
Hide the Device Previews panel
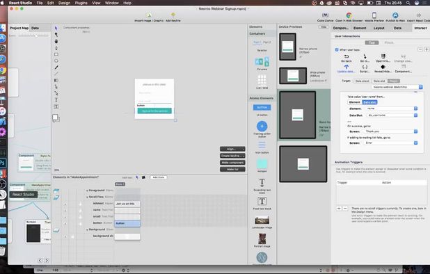point(324,27)
